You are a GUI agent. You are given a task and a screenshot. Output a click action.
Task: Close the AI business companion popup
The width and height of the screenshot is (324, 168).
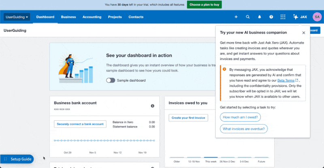point(303,33)
